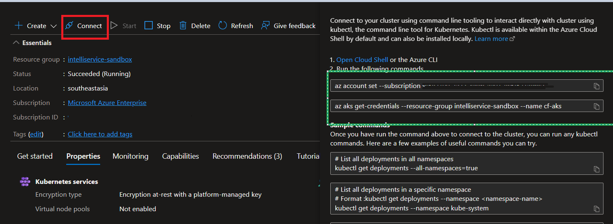Copy the az aks get-credentials command
Screen dimensions: 613x224
(596, 106)
